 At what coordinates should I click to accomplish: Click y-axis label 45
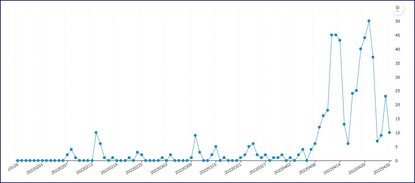click(397, 35)
